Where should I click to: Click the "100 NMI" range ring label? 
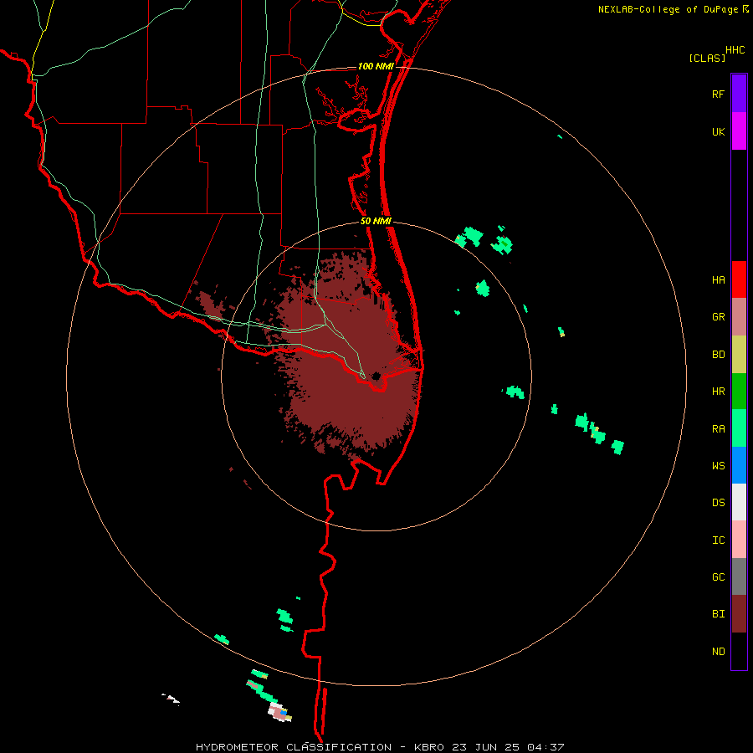(376, 66)
